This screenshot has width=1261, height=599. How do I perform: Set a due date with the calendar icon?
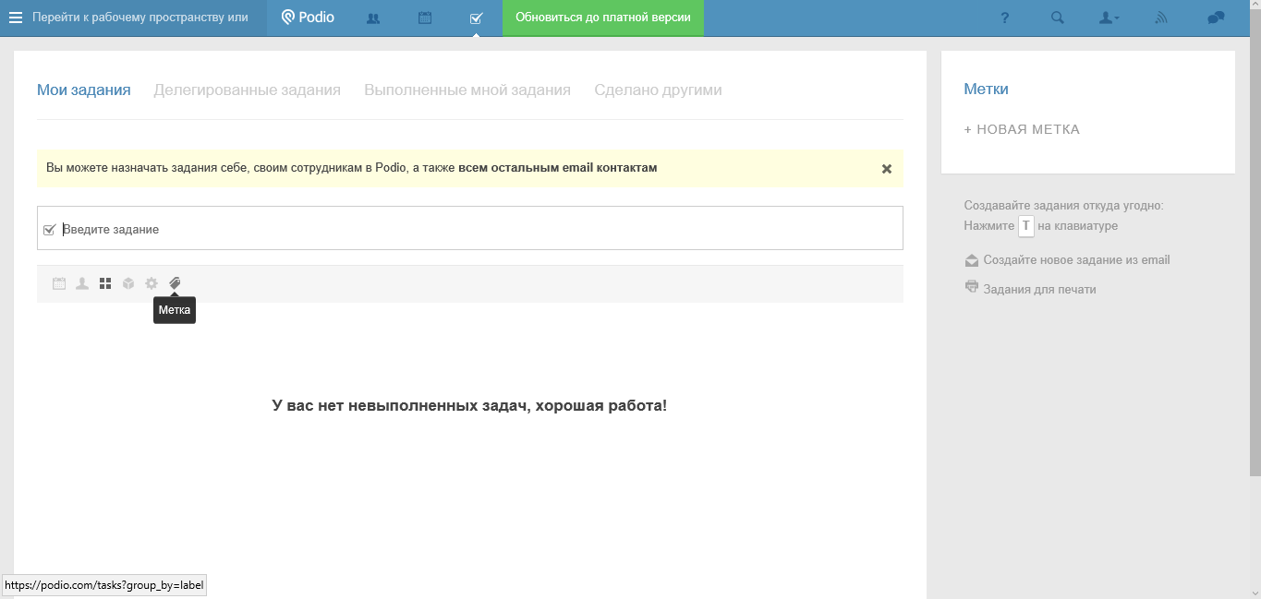coord(58,283)
